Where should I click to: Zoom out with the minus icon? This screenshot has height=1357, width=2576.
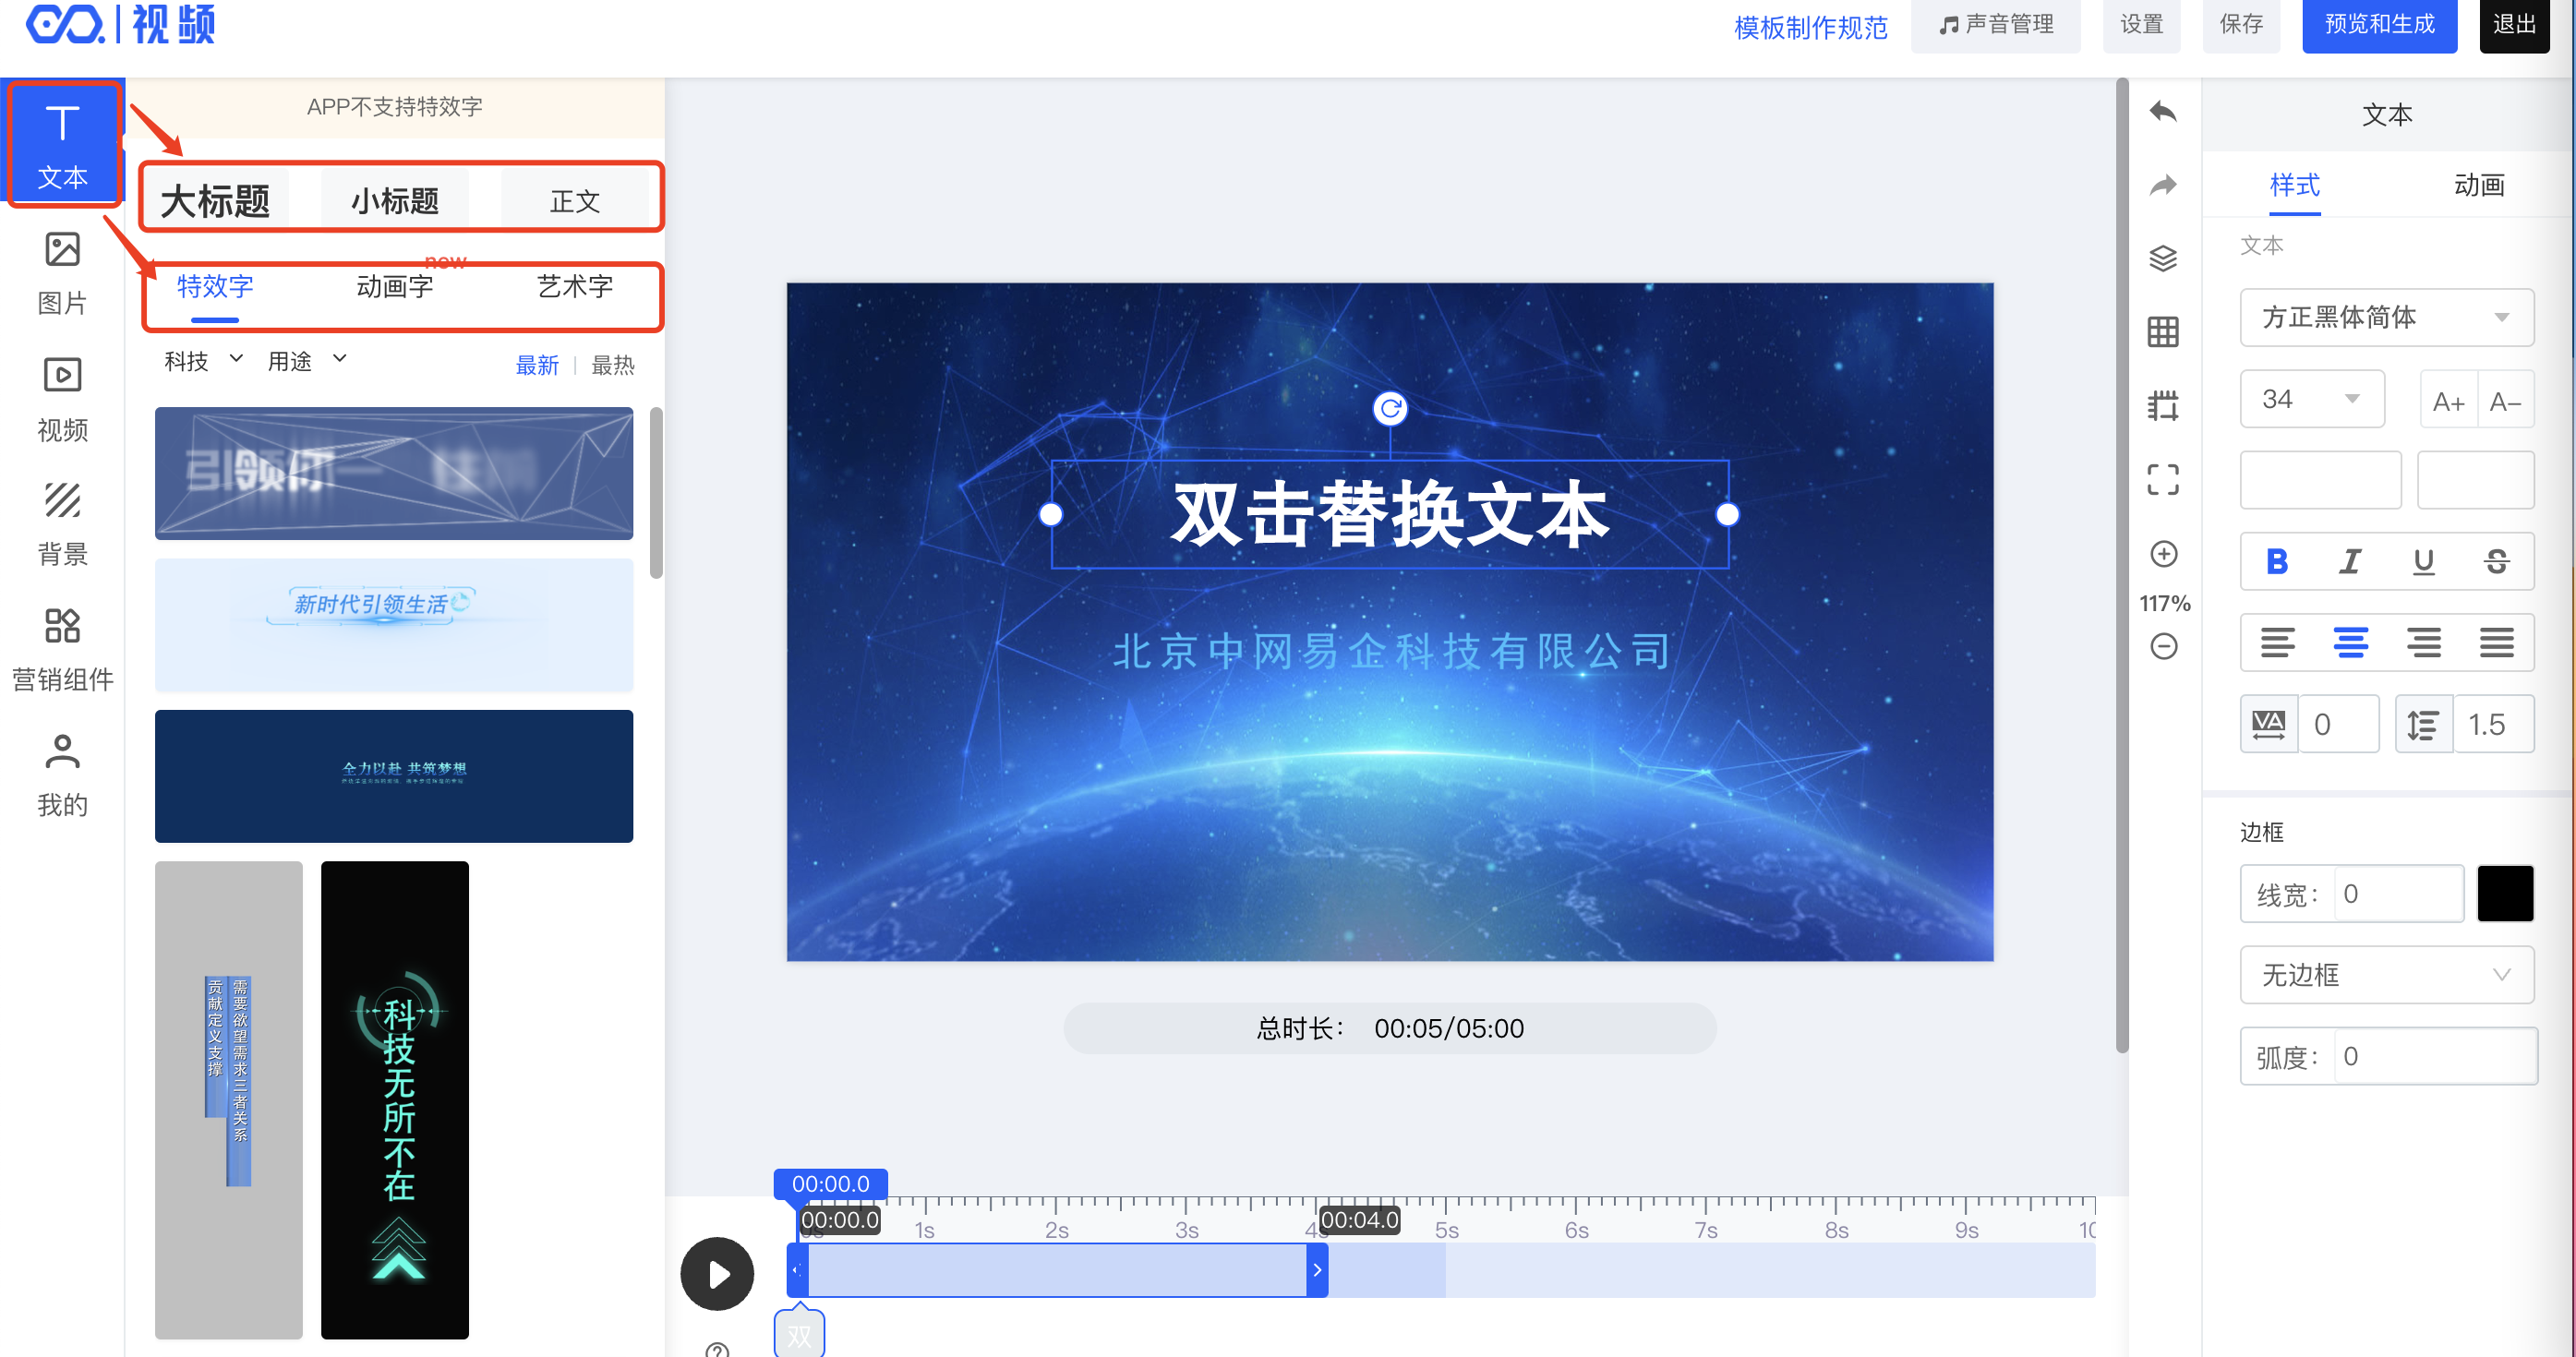click(x=2163, y=647)
